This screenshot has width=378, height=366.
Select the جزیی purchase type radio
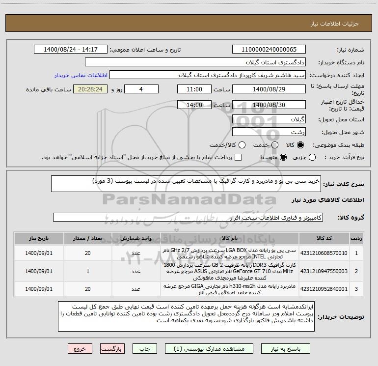(x=312, y=157)
